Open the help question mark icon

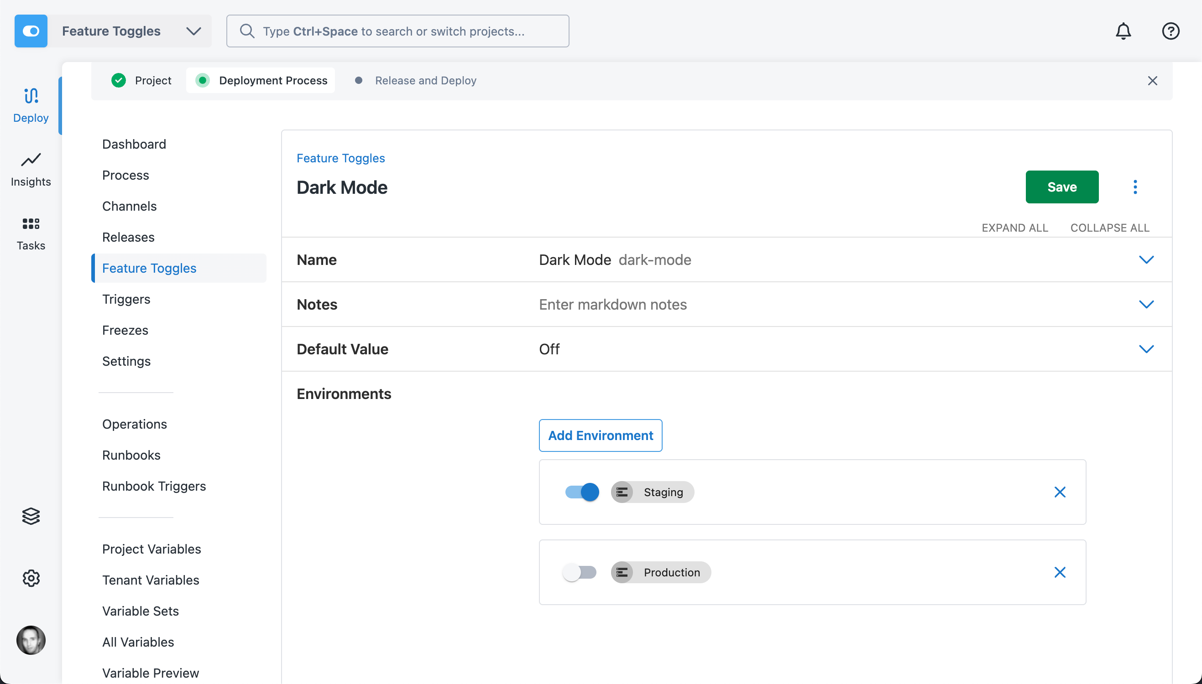coord(1171,31)
